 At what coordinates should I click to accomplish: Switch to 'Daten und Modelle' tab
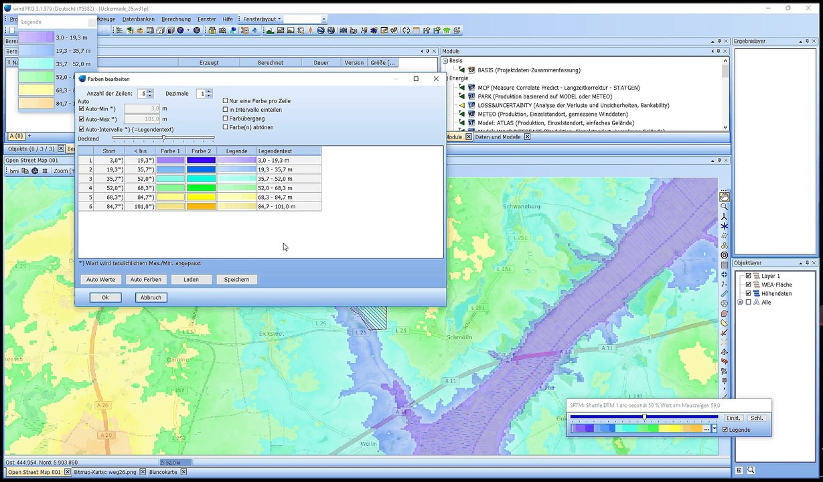pos(497,137)
